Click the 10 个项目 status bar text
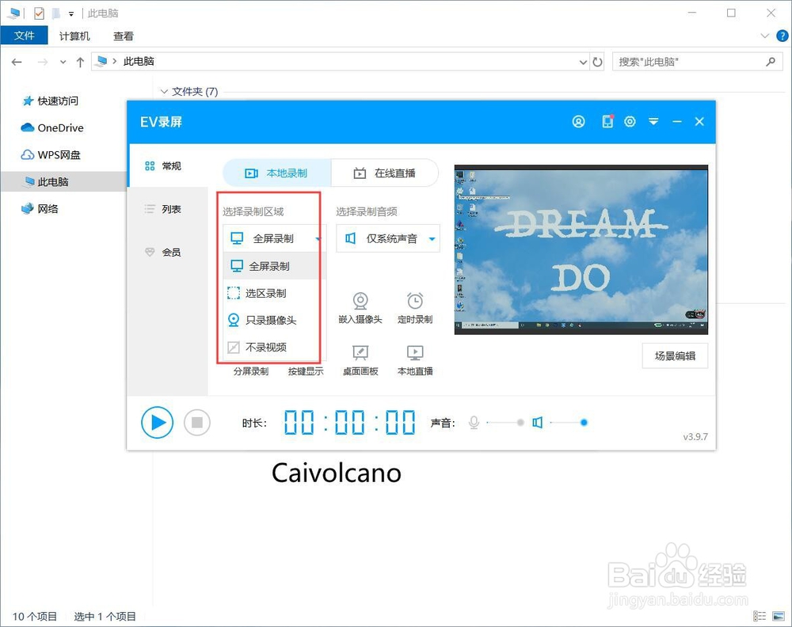This screenshot has width=792, height=627. (35, 617)
